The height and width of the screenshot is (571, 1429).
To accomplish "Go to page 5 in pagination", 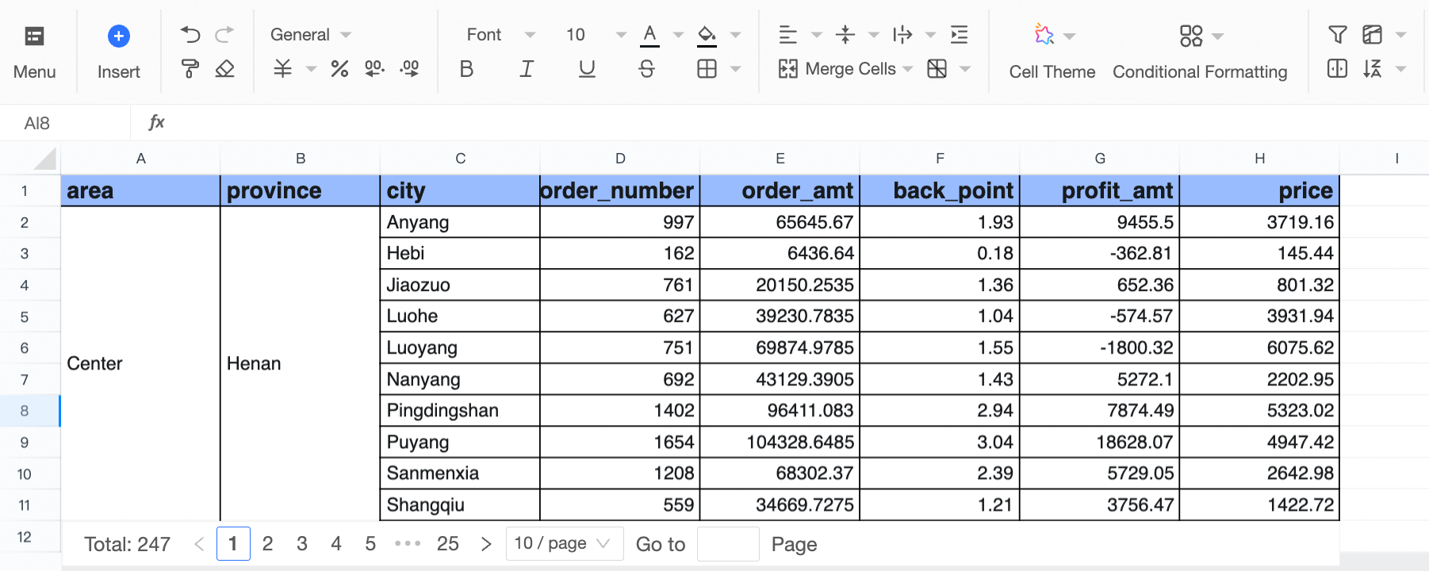I will (x=370, y=543).
